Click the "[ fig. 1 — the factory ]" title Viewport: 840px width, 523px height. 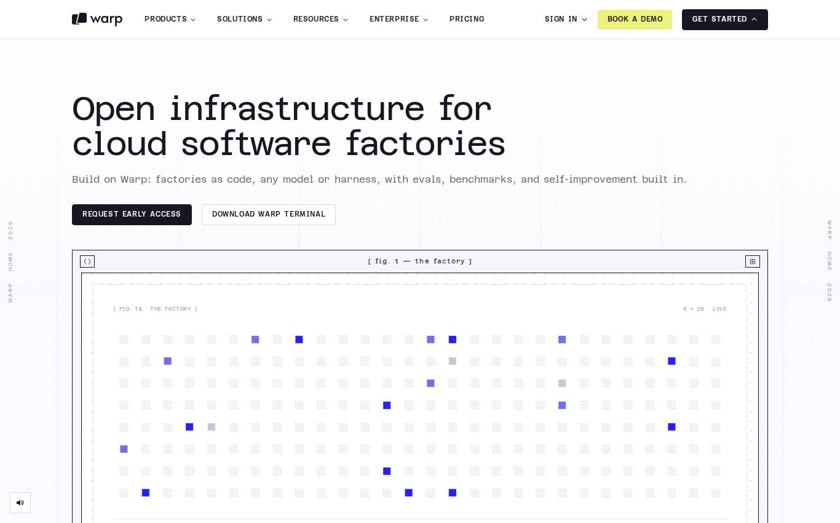click(x=420, y=261)
